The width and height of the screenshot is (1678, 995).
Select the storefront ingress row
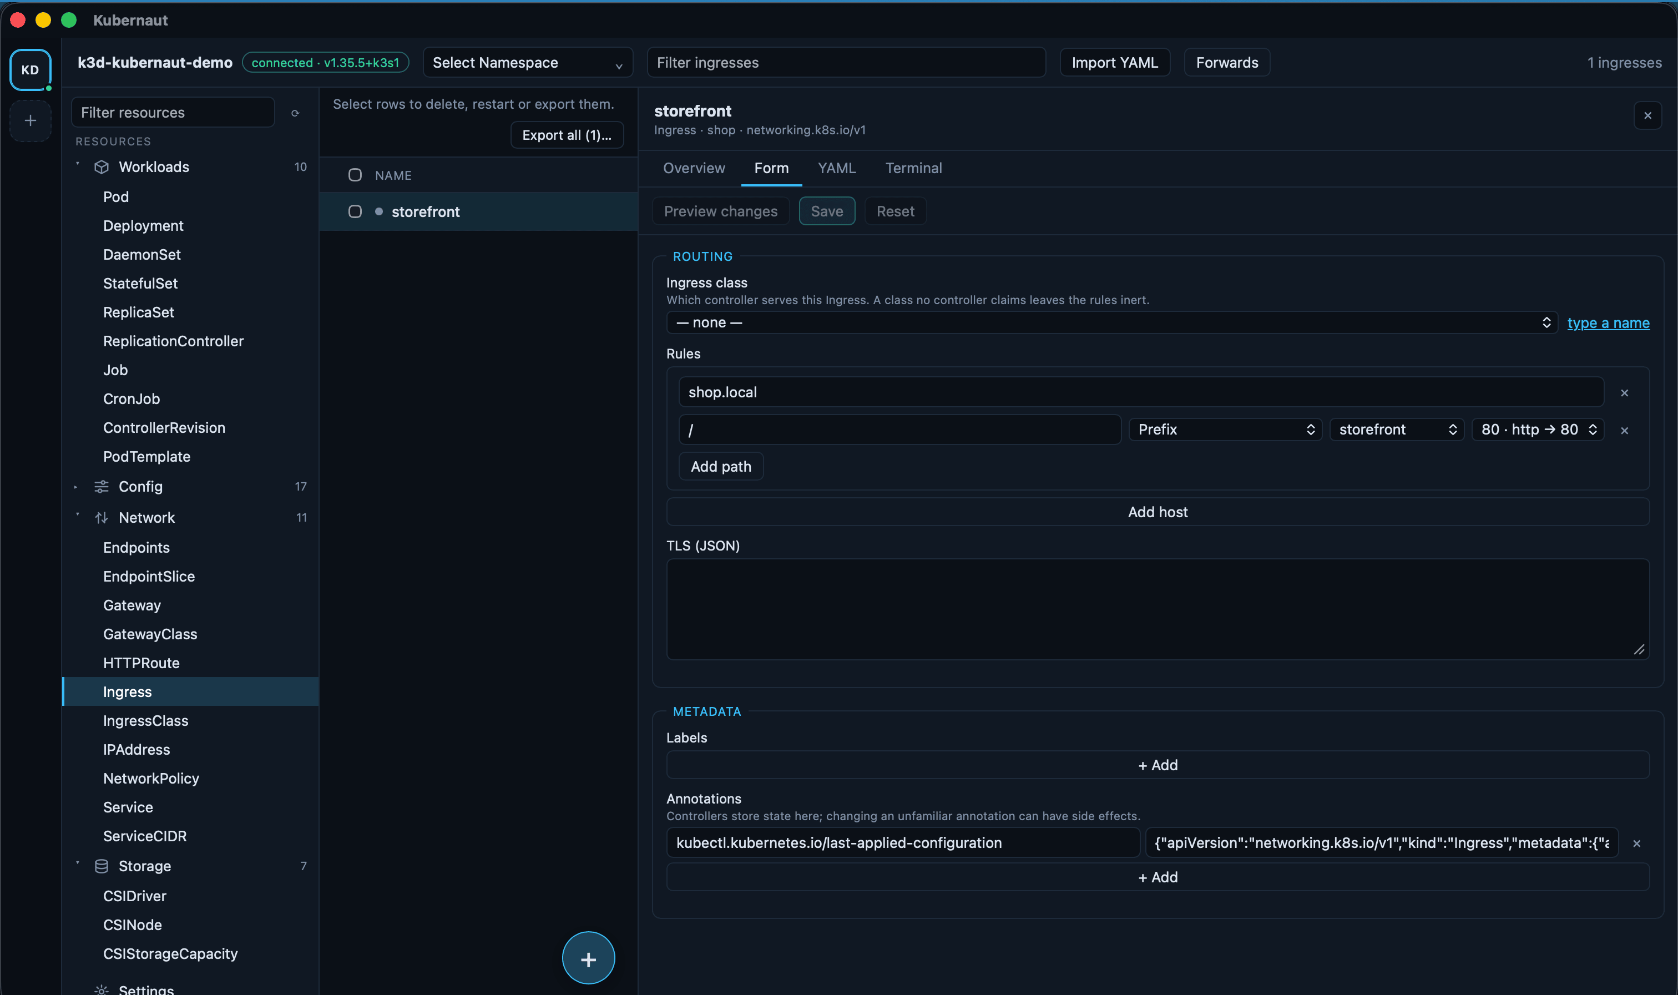click(x=479, y=212)
